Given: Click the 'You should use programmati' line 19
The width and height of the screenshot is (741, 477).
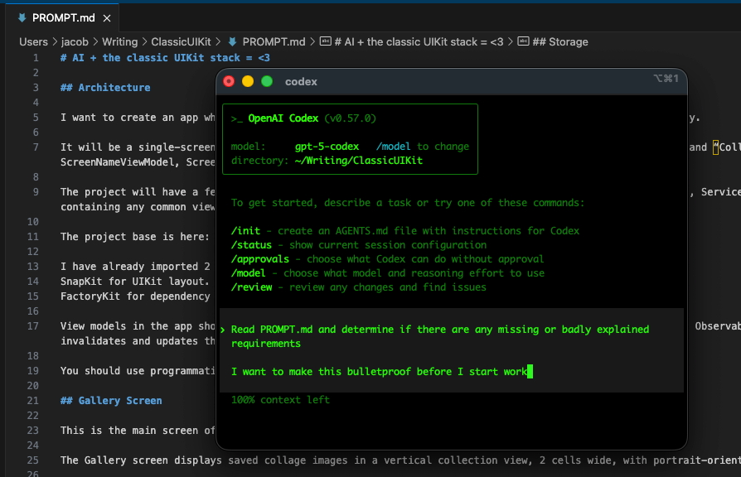Looking at the screenshot, I should pyautogui.click(x=138, y=371).
